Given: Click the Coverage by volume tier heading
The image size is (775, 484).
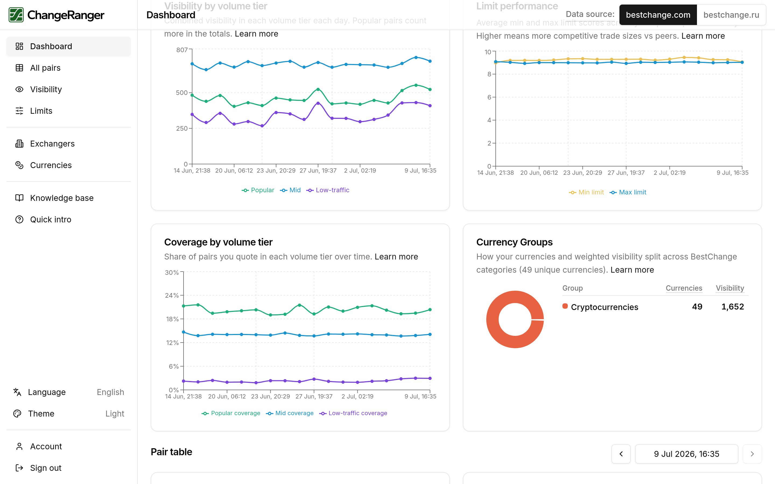Looking at the screenshot, I should (218, 242).
